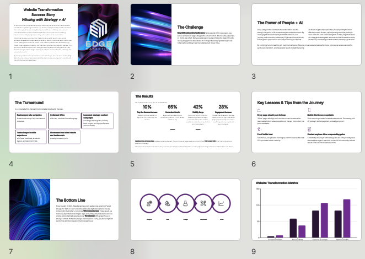Click the 42% statistic on The Results slide
This screenshot has width=365, height=259.
click(198, 107)
